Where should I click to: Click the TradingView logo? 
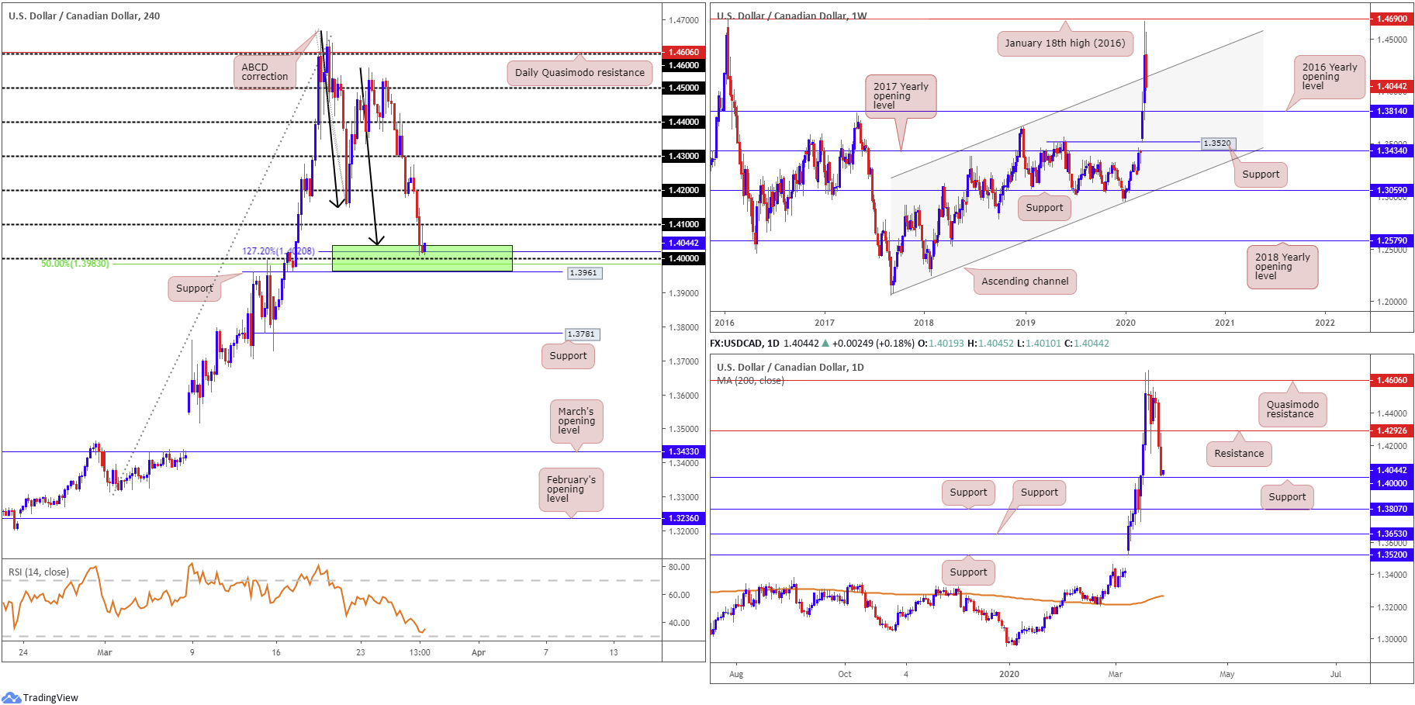click(40, 697)
